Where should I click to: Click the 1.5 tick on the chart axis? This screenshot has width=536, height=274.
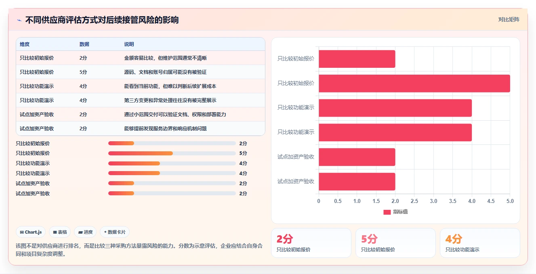(x=376, y=201)
